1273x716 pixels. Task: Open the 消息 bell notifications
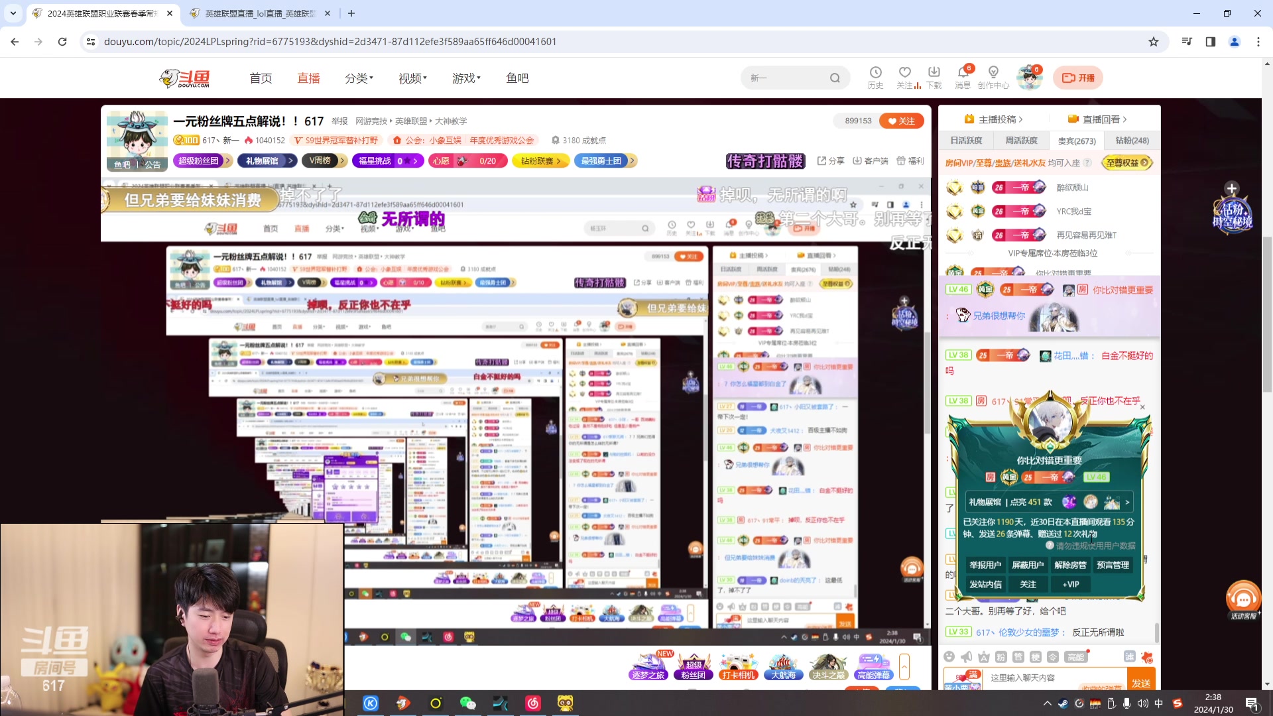(963, 77)
